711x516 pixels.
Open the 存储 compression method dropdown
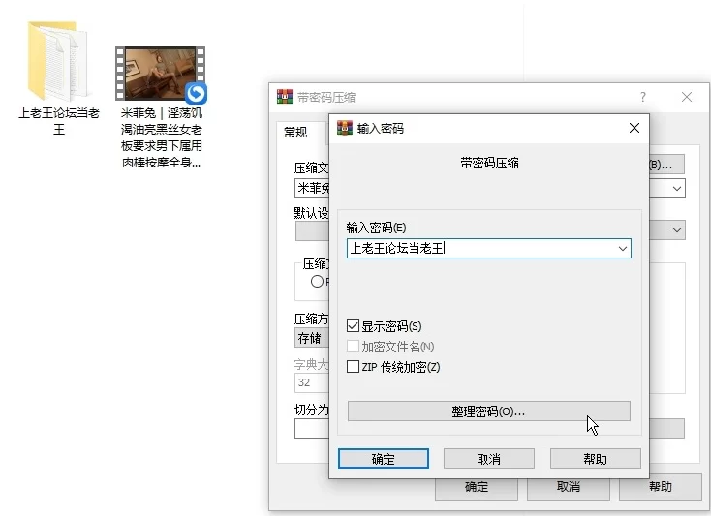coord(310,339)
